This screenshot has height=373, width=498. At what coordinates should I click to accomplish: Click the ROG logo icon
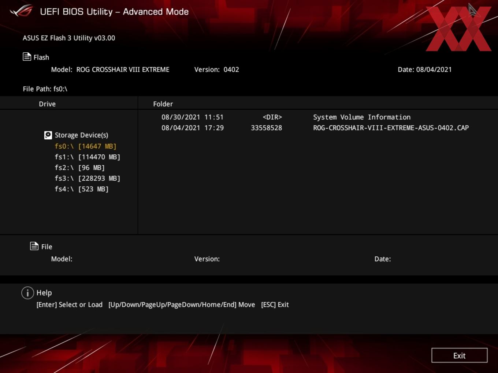point(21,11)
